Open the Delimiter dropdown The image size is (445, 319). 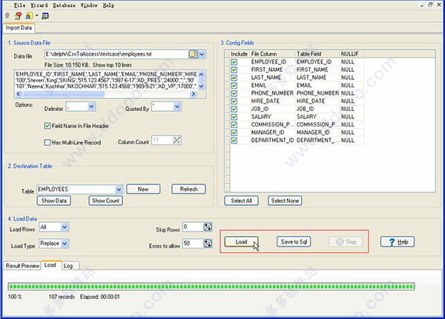(91, 107)
